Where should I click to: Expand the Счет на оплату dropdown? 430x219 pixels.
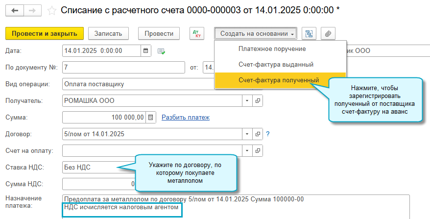click(247, 150)
